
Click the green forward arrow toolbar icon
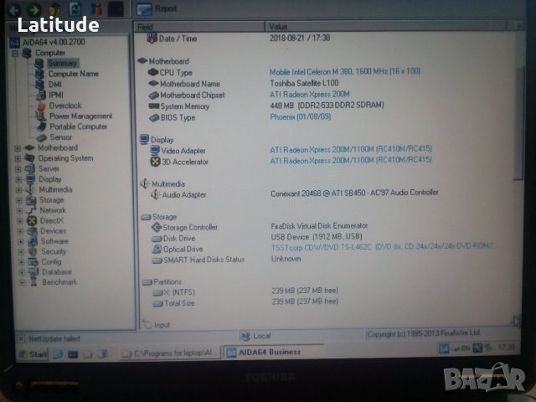tap(33, 10)
